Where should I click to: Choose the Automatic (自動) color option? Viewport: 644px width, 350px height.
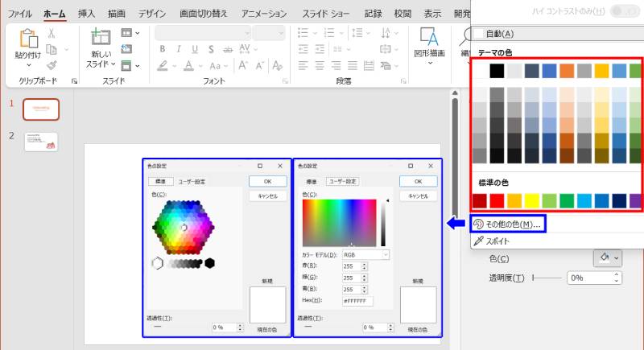click(557, 34)
